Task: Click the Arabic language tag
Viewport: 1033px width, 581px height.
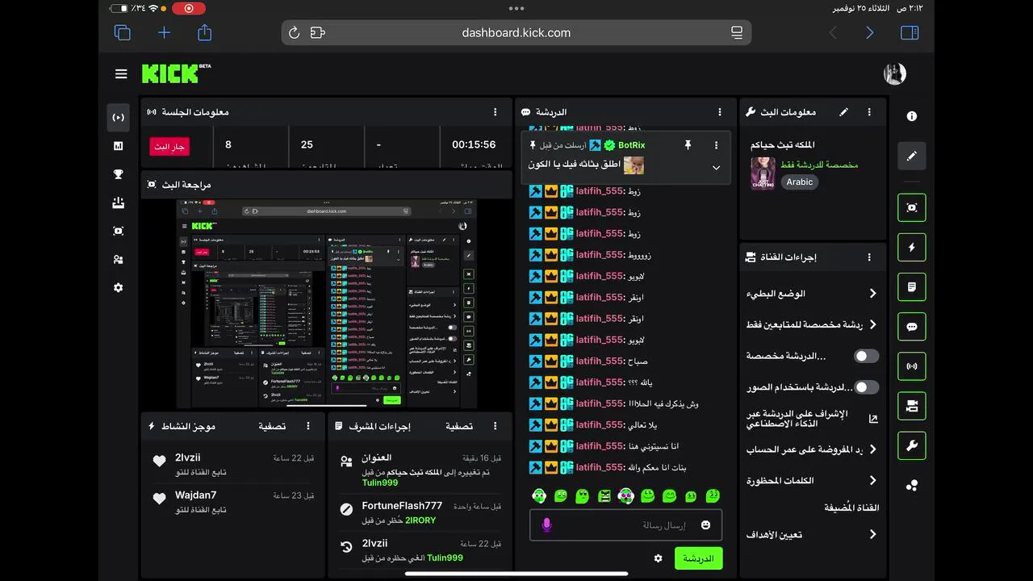Action: [x=800, y=182]
